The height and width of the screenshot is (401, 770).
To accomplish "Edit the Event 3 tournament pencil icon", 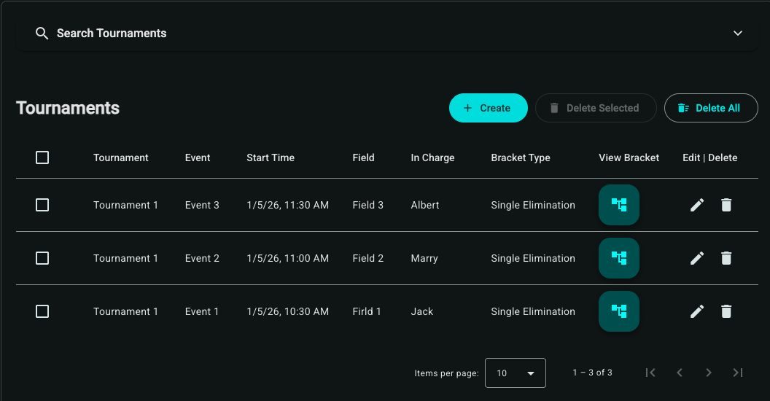I will pos(697,205).
